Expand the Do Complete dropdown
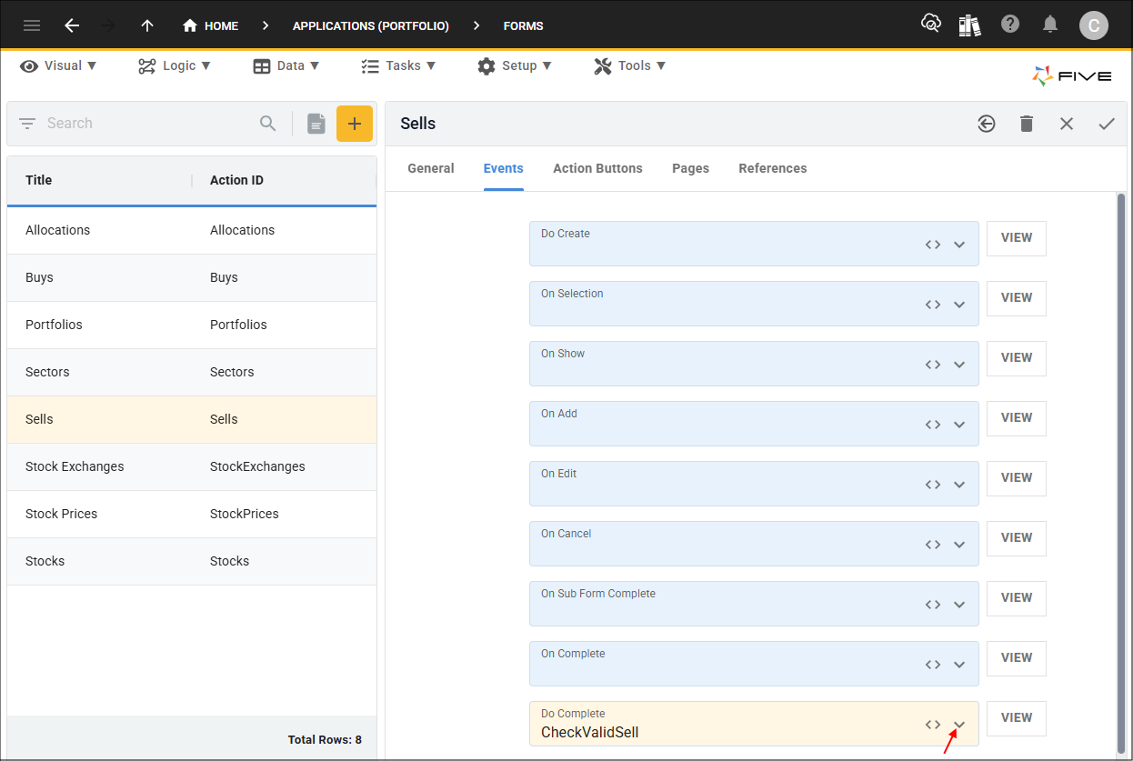The width and height of the screenshot is (1133, 761). [x=959, y=725]
